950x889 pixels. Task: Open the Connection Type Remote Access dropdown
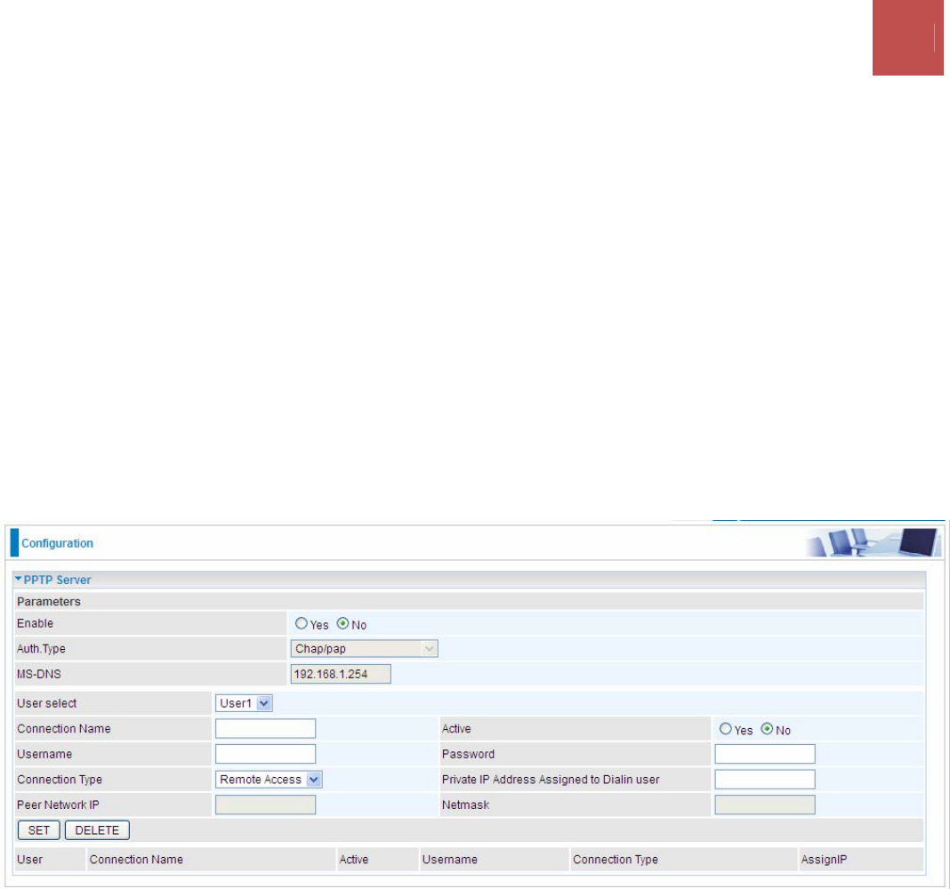coord(269,780)
